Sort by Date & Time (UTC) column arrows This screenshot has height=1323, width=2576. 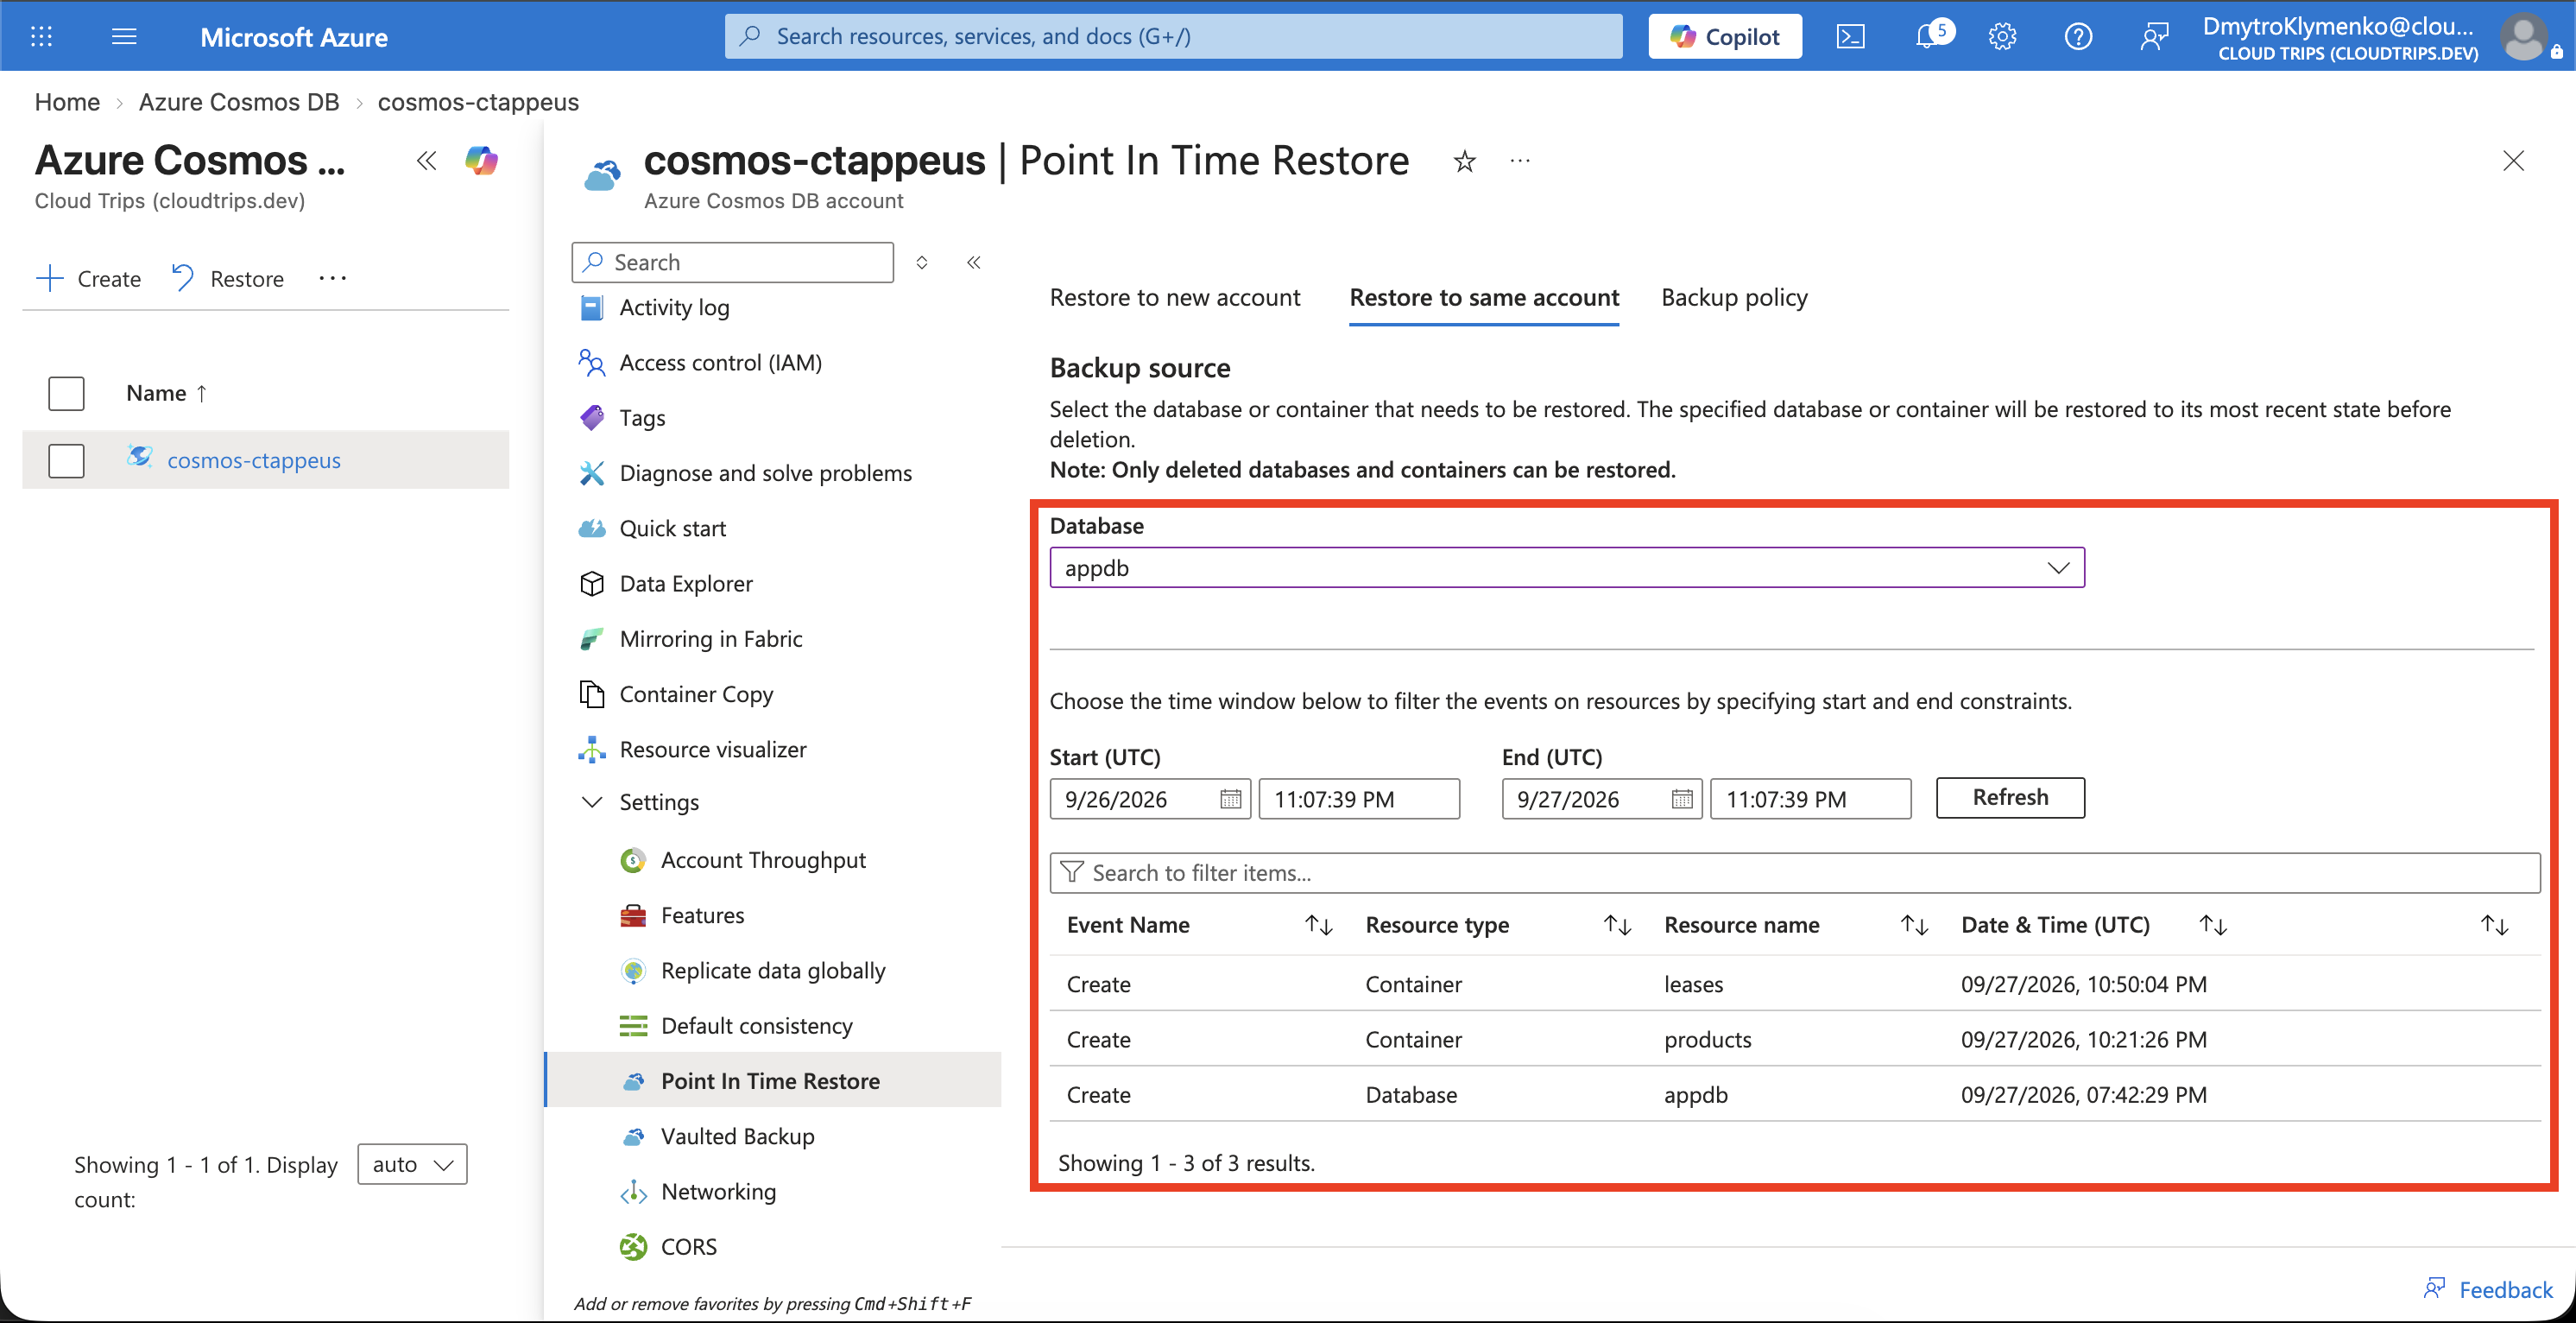pyautogui.click(x=2213, y=925)
